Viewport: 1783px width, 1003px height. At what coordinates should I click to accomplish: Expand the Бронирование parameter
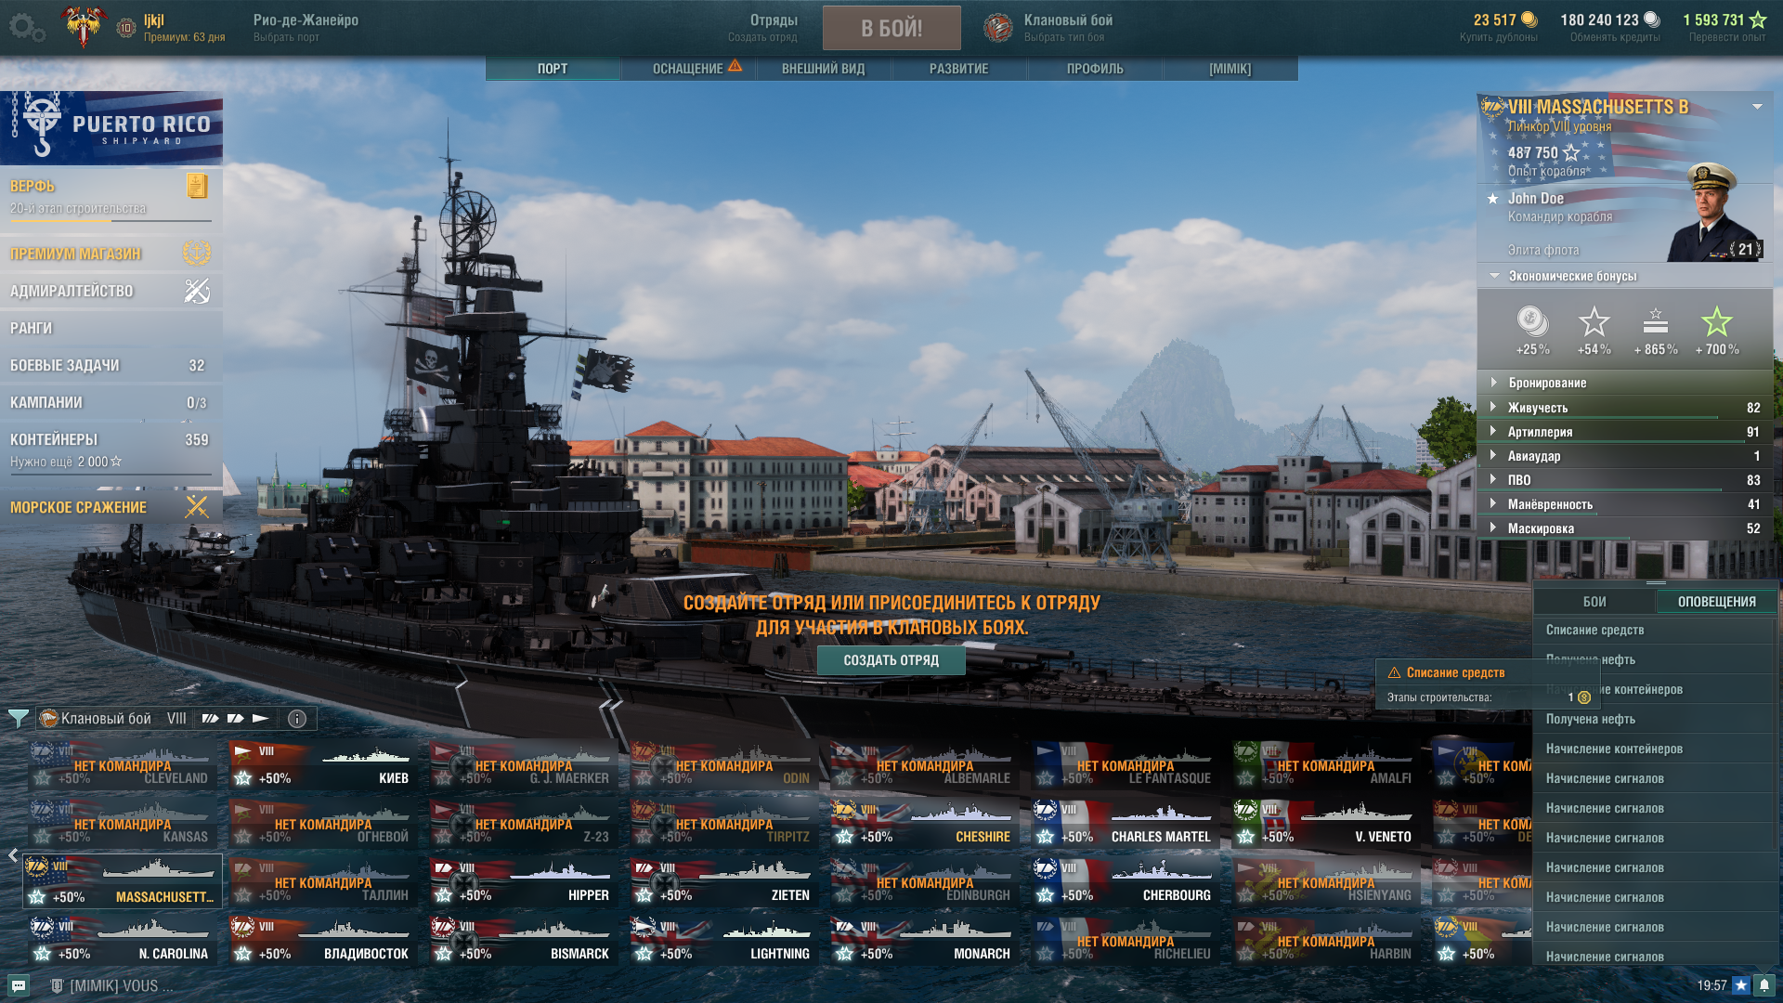pos(1625,383)
